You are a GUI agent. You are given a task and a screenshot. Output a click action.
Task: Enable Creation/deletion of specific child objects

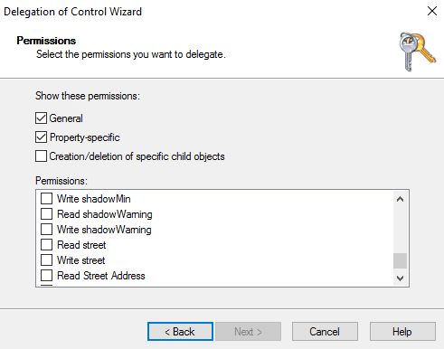(x=41, y=156)
